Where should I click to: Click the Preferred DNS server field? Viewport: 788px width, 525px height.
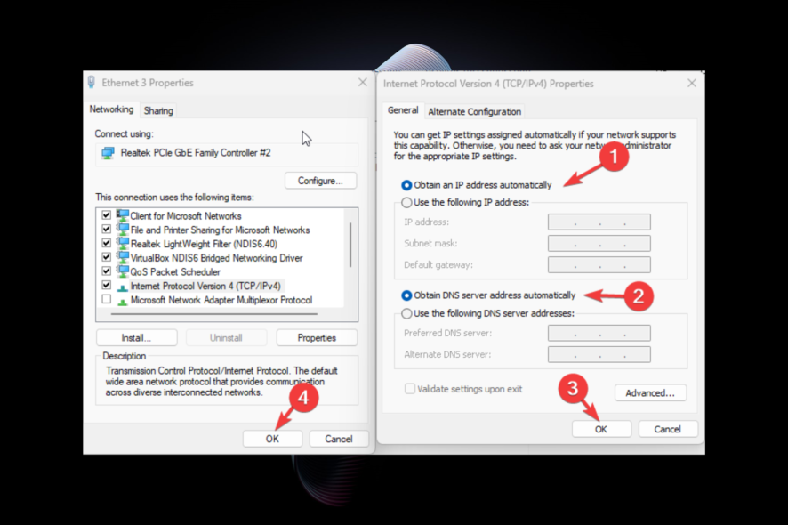[599, 333]
